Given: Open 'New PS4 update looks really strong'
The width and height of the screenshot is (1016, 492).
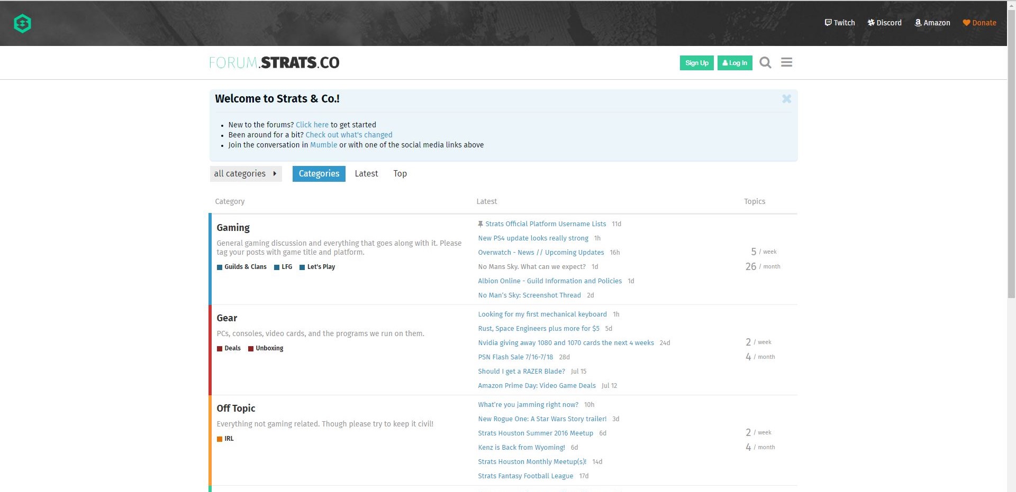Looking at the screenshot, I should point(533,238).
